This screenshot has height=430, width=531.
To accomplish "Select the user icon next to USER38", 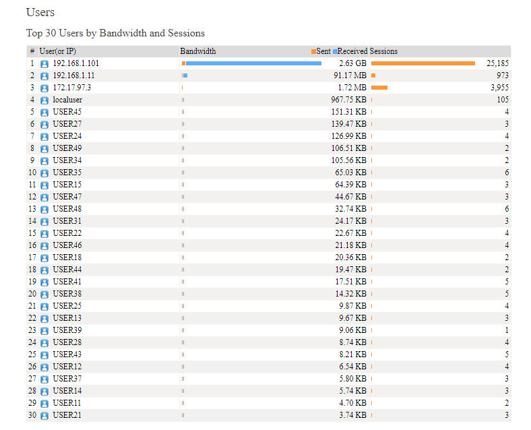I will (44, 295).
